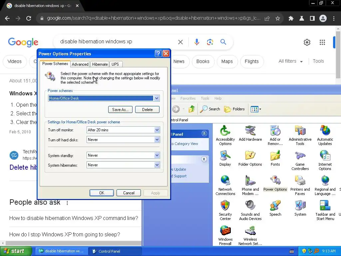This screenshot has height=256, width=341.
Task: Open Taskbar and Start Menu icon
Action: (x=325, y=211)
